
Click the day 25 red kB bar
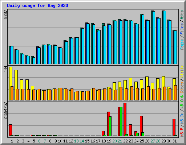point(141,126)
